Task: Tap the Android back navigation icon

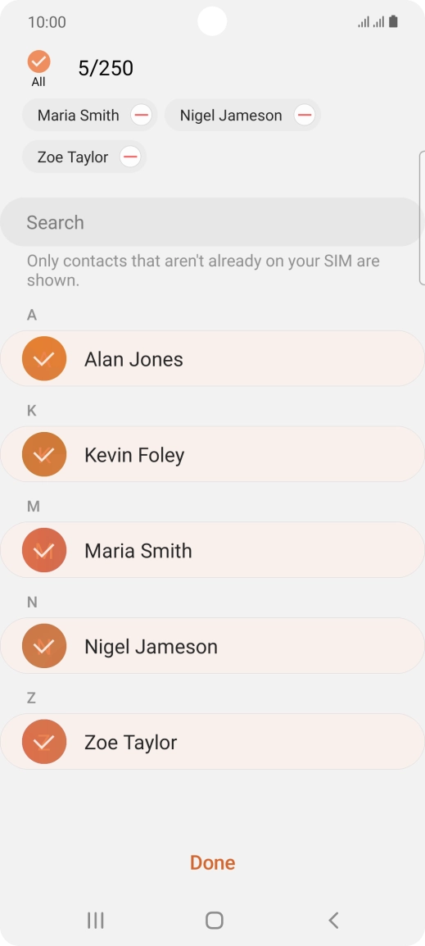Action: [x=332, y=920]
